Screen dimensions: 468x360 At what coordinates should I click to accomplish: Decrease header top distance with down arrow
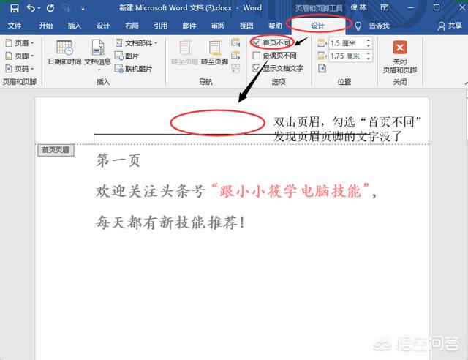(369, 45)
